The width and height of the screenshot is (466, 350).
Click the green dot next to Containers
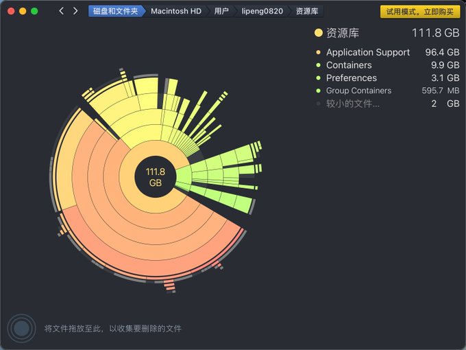pos(319,65)
